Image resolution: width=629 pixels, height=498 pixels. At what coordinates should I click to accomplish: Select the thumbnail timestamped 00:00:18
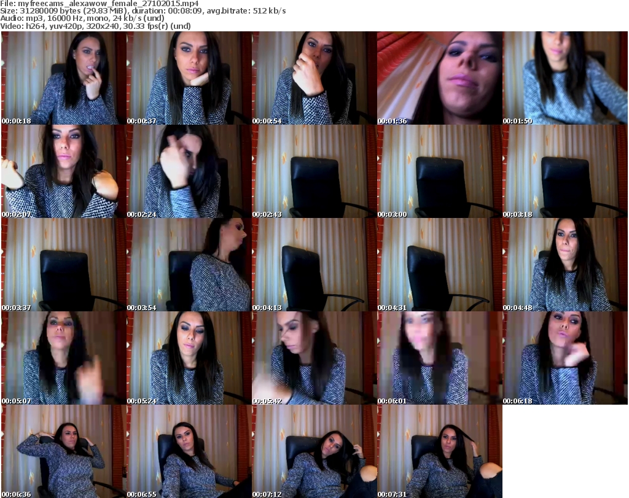[64, 78]
